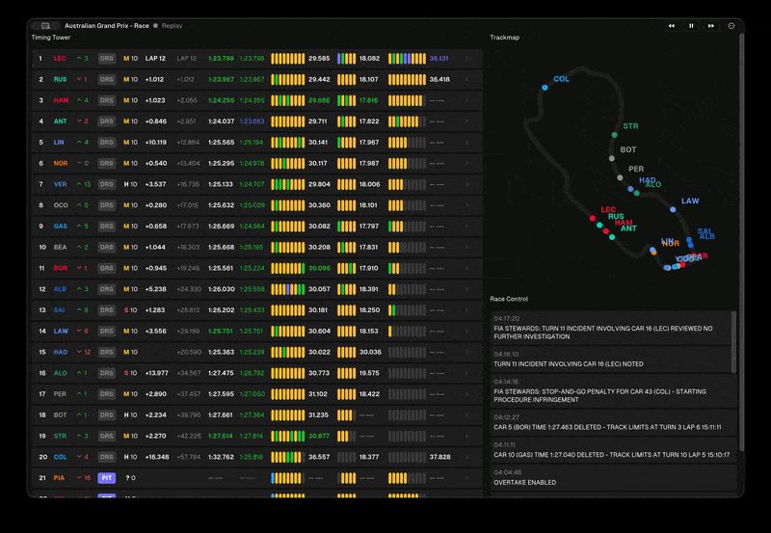Click LEC's best lap time 1:23.798
The height and width of the screenshot is (533, 771).
252,59
